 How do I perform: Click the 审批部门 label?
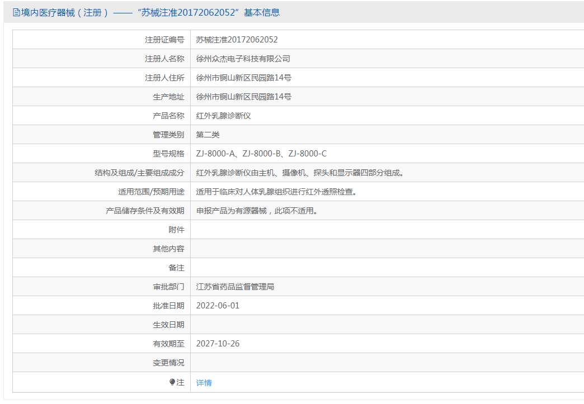pos(168,287)
